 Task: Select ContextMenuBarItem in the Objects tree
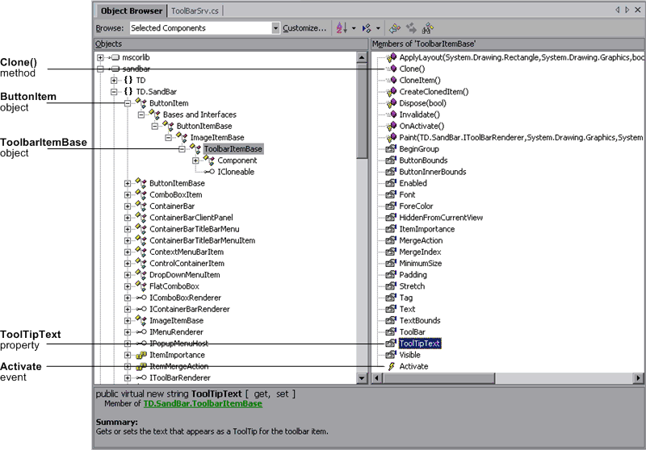click(x=187, y=252)
